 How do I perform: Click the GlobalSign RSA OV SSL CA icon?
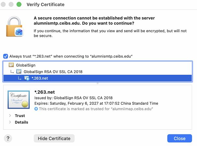click(x=19, y=72)
